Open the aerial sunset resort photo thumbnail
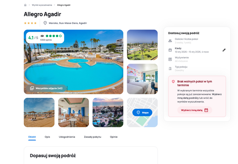 [108, 112]
